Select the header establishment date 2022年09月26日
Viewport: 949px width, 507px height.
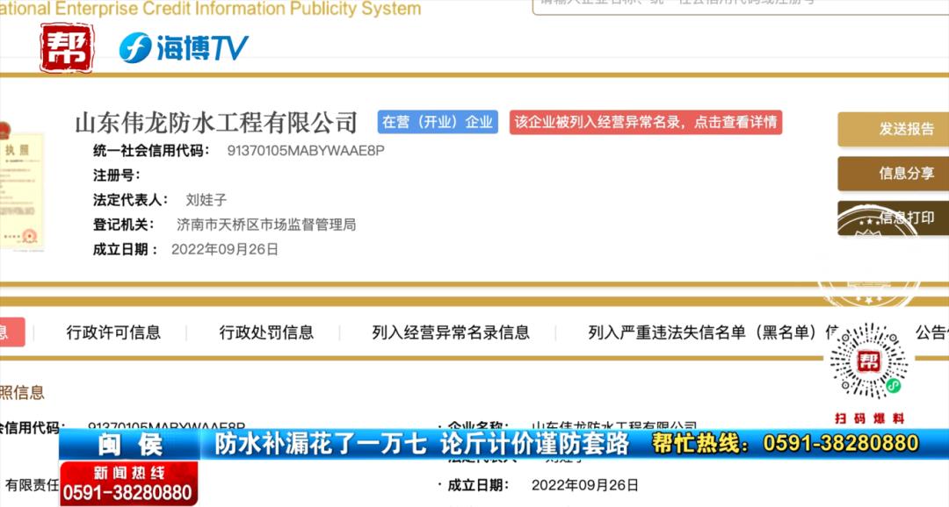(x=225, y=250)
